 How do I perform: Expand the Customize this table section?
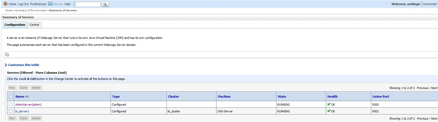pos(23,65)
